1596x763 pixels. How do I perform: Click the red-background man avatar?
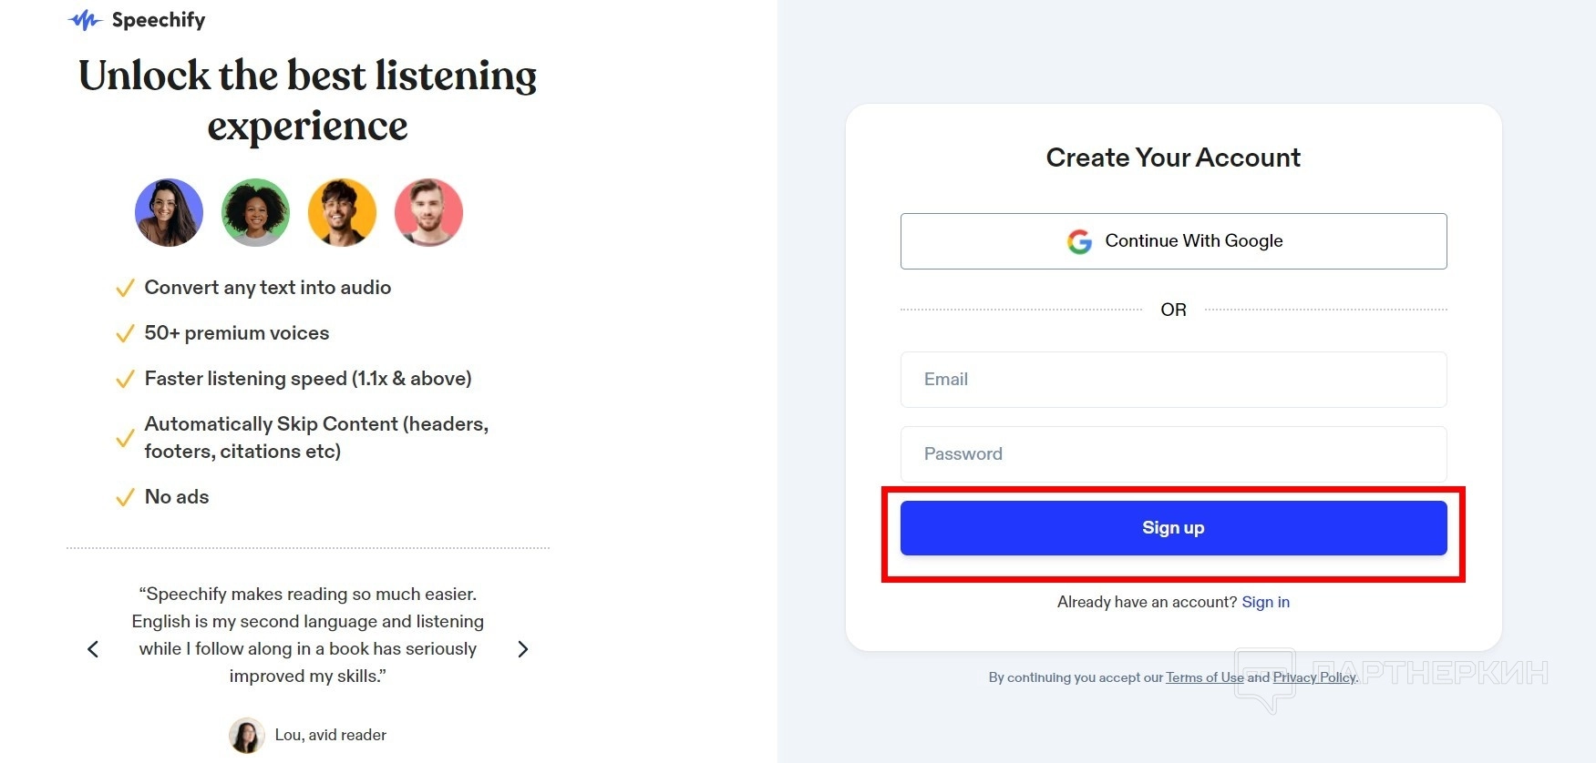[x=428, y=213]
